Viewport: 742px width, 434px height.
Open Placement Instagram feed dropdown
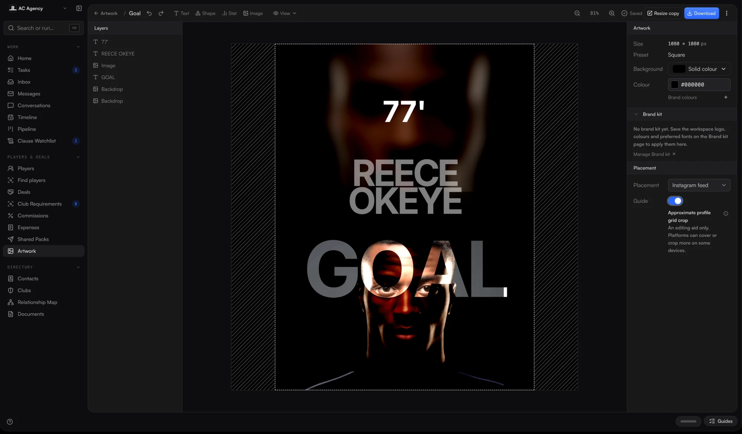coord(699,185)
